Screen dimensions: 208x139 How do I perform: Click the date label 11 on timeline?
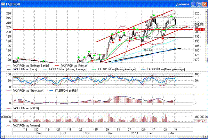pyautogui.click(x=70, y=130)
